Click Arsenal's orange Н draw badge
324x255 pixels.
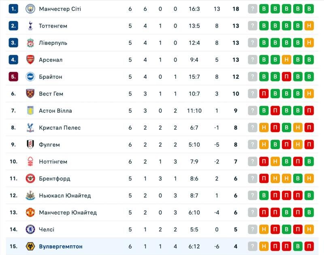click(x=287, y=60)
